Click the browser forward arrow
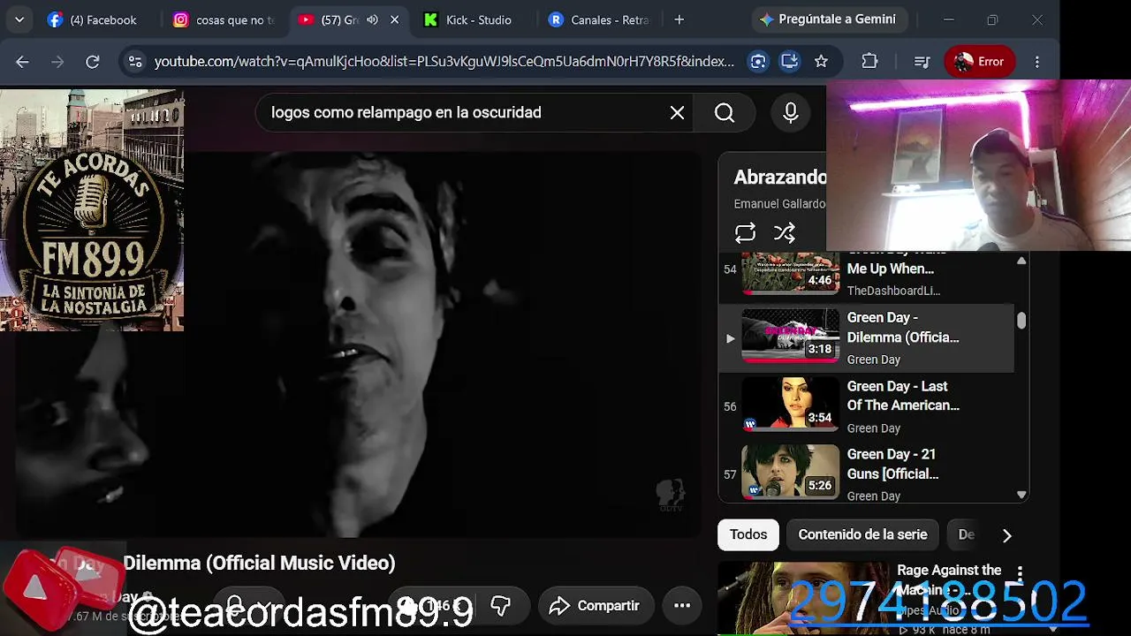 (57, 61)
